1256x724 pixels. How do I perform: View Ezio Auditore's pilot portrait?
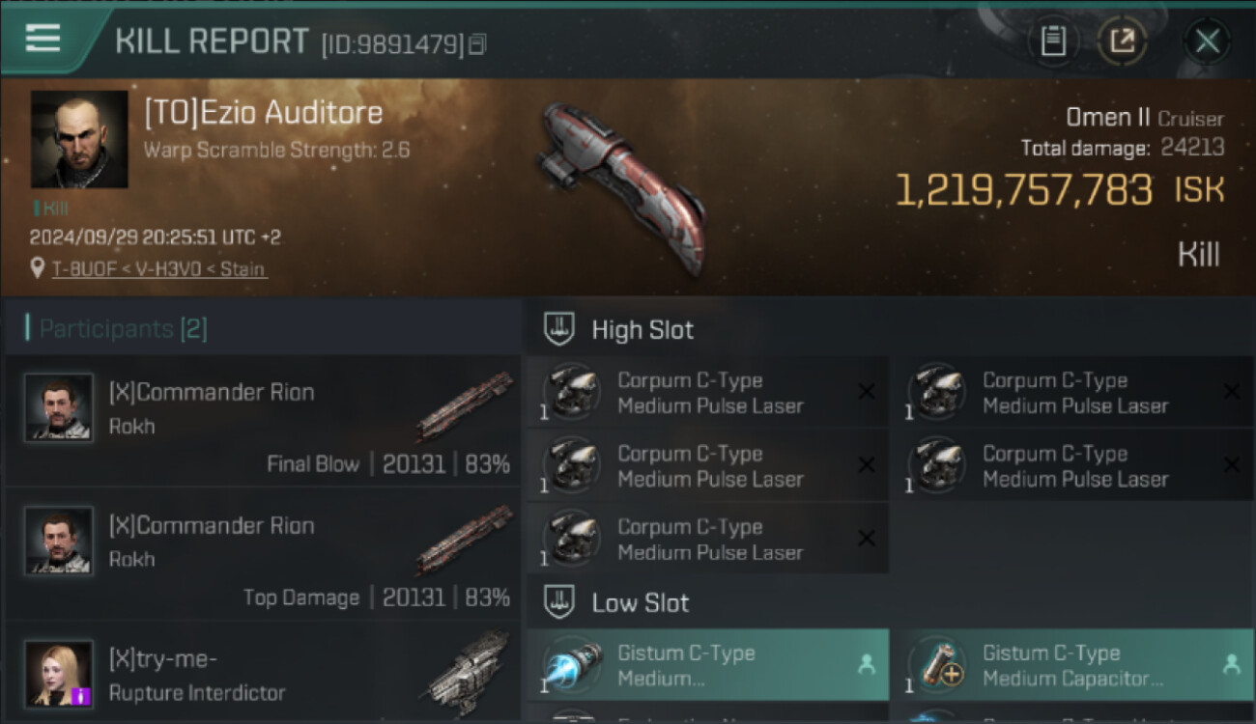(x=79, y=139)
